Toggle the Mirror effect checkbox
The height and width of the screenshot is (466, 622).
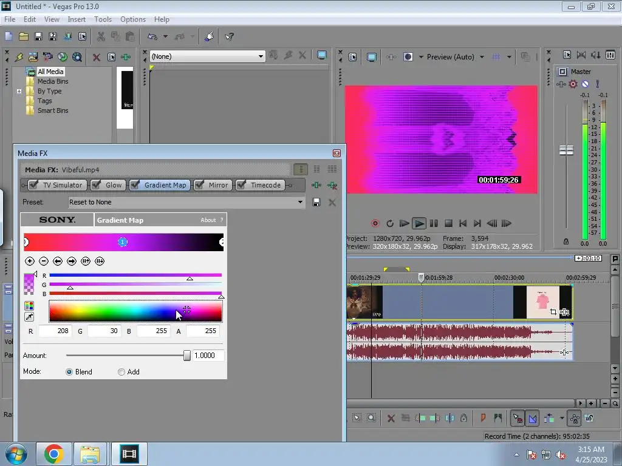coord(199,184)
